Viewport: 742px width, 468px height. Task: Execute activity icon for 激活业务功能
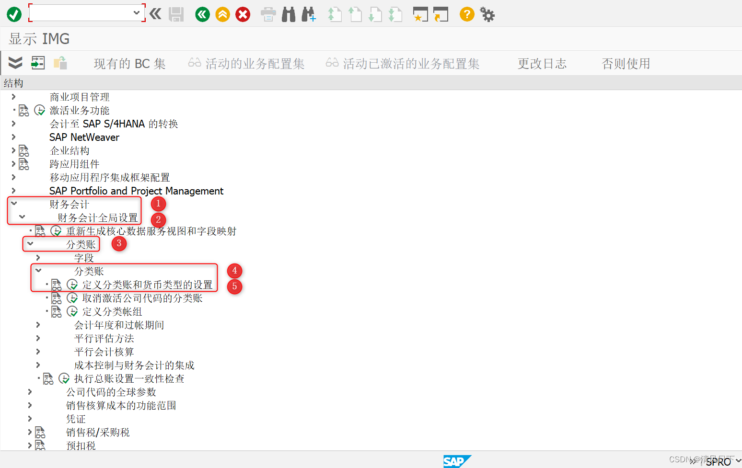(x=40, y=111)
